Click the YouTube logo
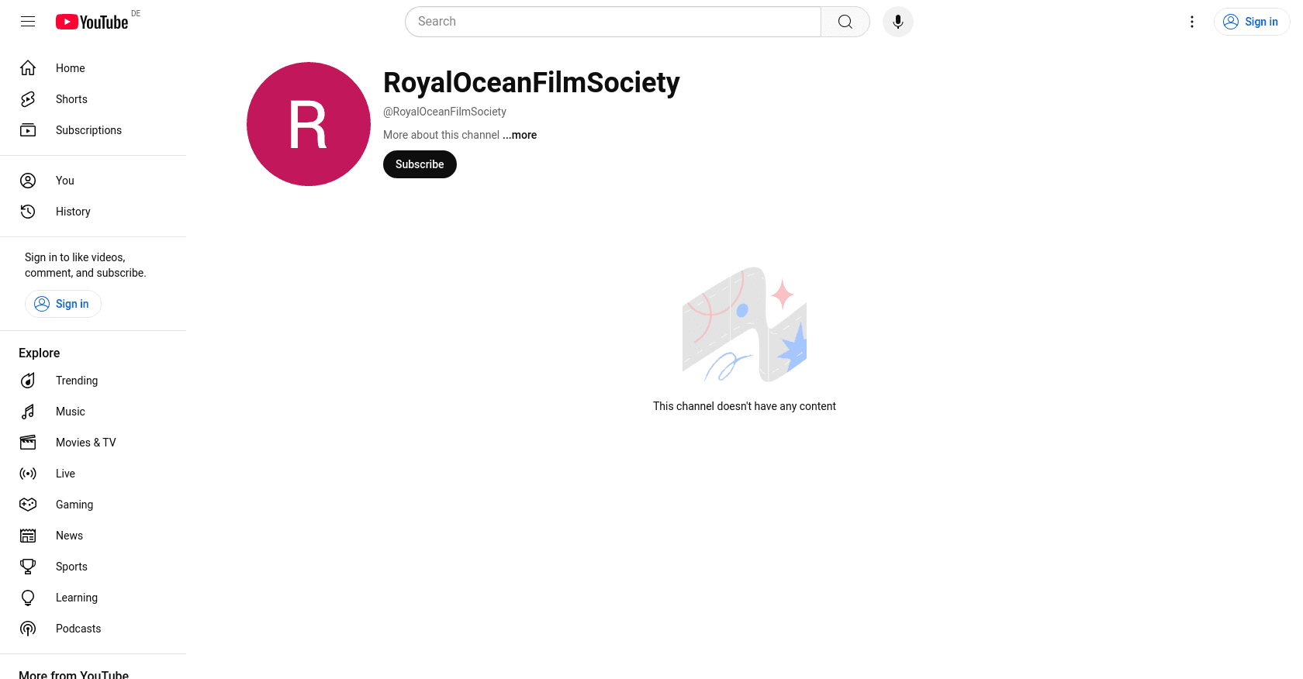This screenshot has height=679, width=1303. click(92, 22)
